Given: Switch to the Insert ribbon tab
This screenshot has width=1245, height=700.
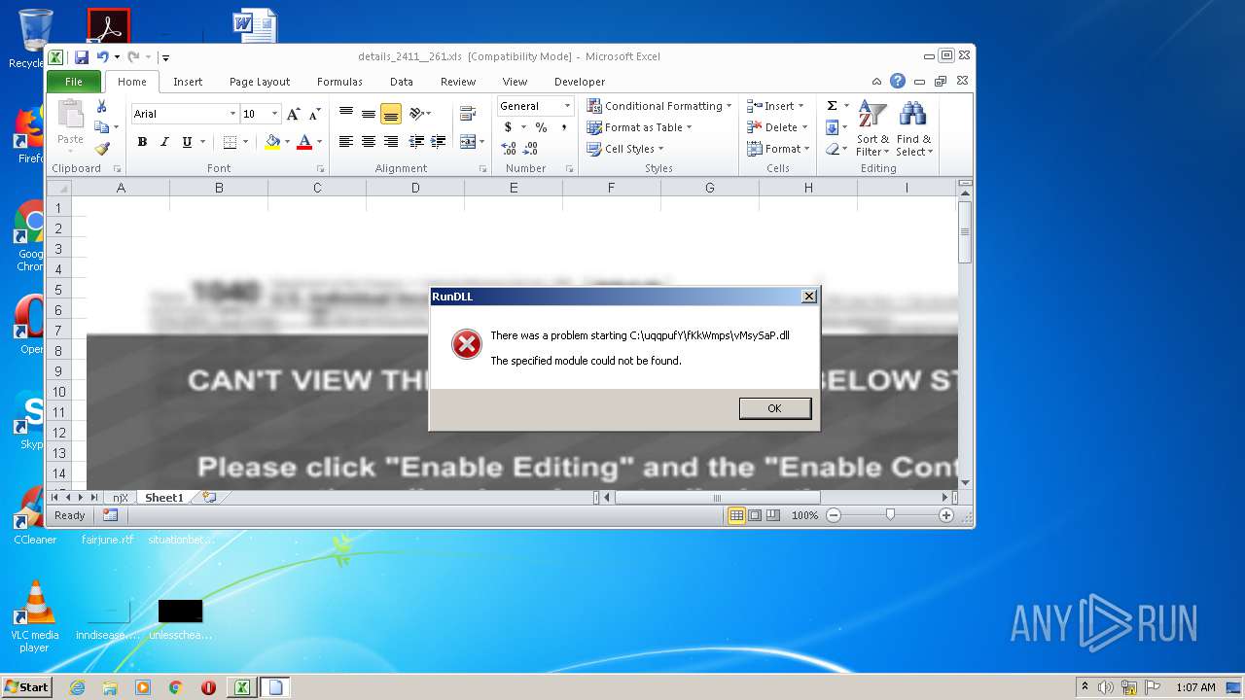Looking at the screenshot, I should click(188, 82).
